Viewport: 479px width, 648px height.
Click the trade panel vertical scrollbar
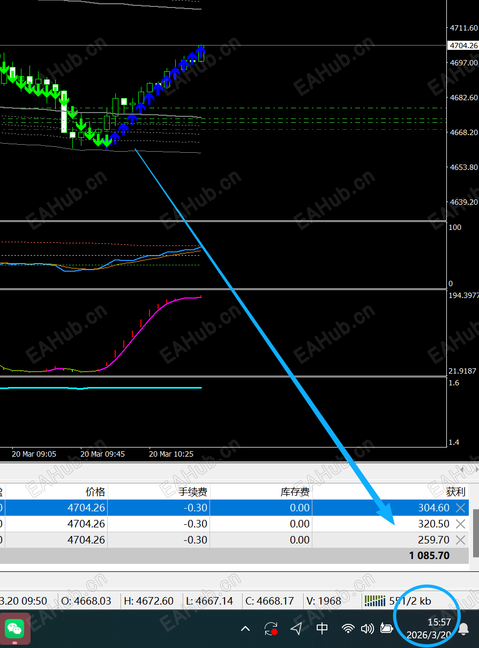coord(475,533)
